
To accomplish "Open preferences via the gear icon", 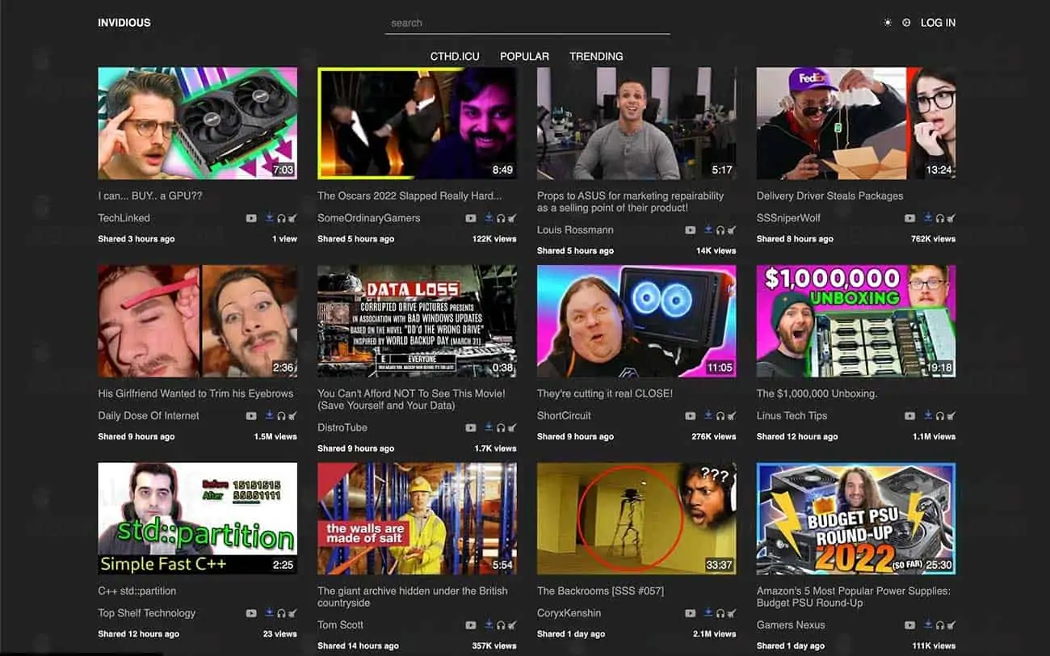I will pyautogui.click(x=906, y=23).
